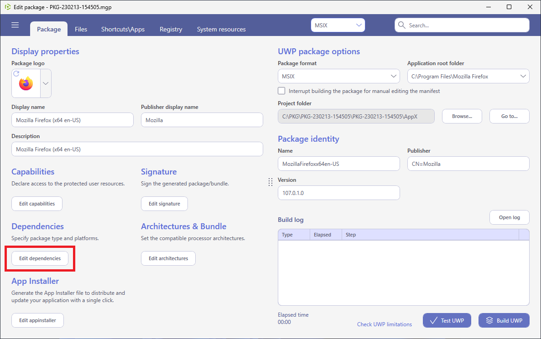Open Edit dependencies
Viewport: 541px width, 339px height.
point(40,258)
